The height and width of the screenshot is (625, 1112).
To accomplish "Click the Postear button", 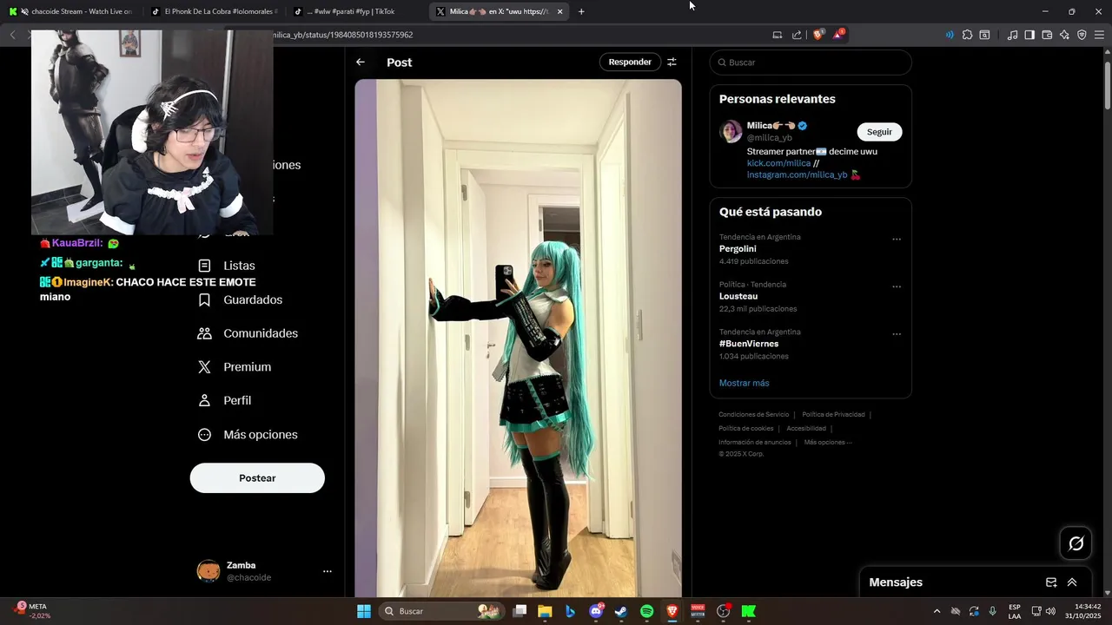I will pyautogui.click(x=257, y=478).
